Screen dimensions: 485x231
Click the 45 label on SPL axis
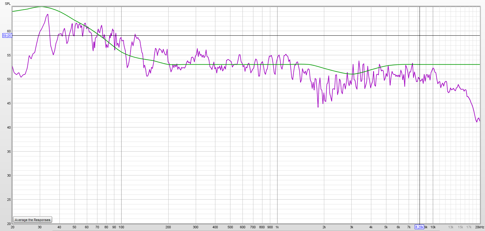click(x=9, y=103)
